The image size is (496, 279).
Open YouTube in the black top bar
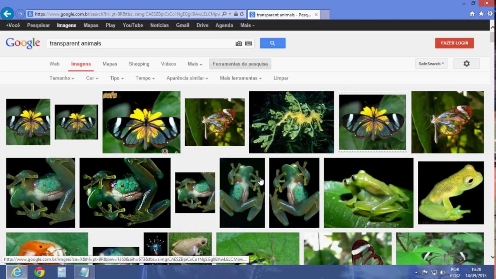point(133,25)
